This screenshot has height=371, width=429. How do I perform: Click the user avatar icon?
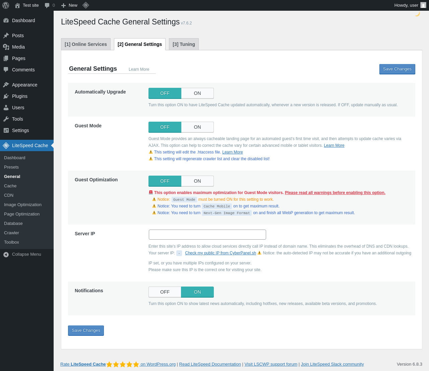tap(423, 5)
